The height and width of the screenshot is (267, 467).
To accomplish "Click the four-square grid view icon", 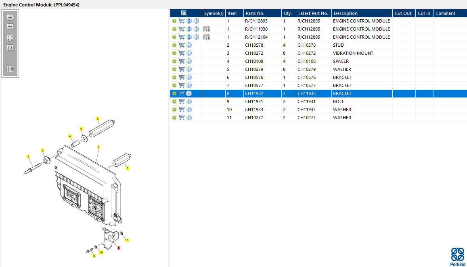I will coord(10,38).
